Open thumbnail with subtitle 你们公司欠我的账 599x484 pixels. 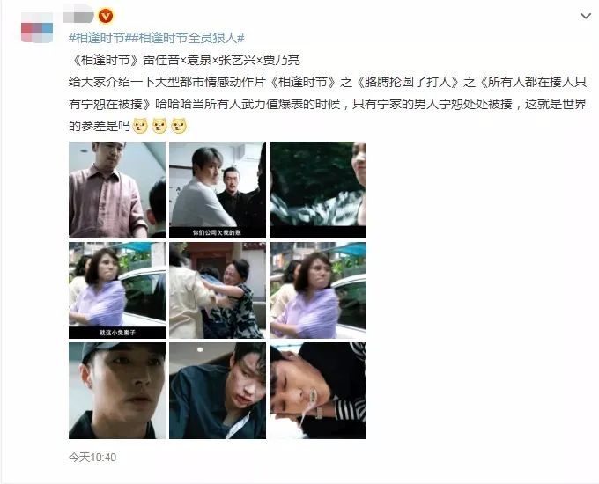[218, 190]
